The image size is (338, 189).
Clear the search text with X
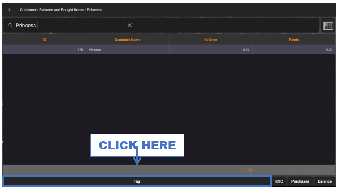(x=130, y=25)
